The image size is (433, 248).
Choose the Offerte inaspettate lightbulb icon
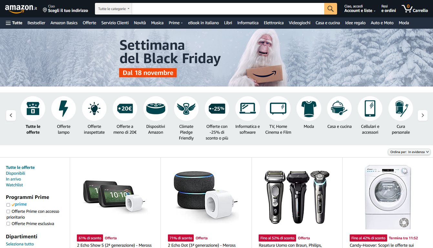[94, 108]
